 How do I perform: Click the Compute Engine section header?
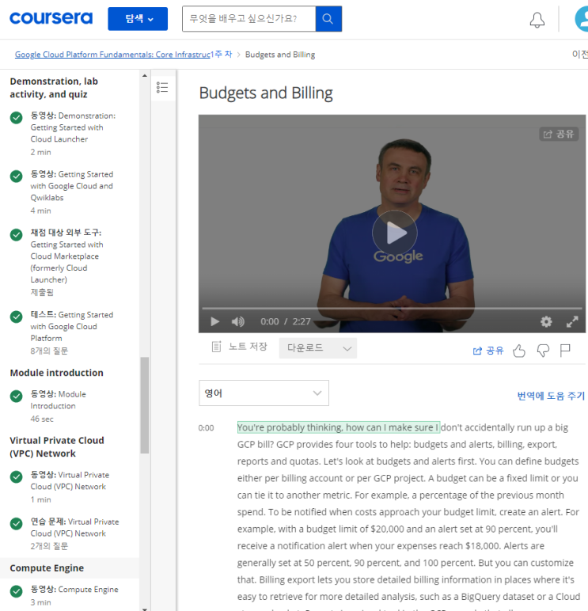tap(47, 568)
